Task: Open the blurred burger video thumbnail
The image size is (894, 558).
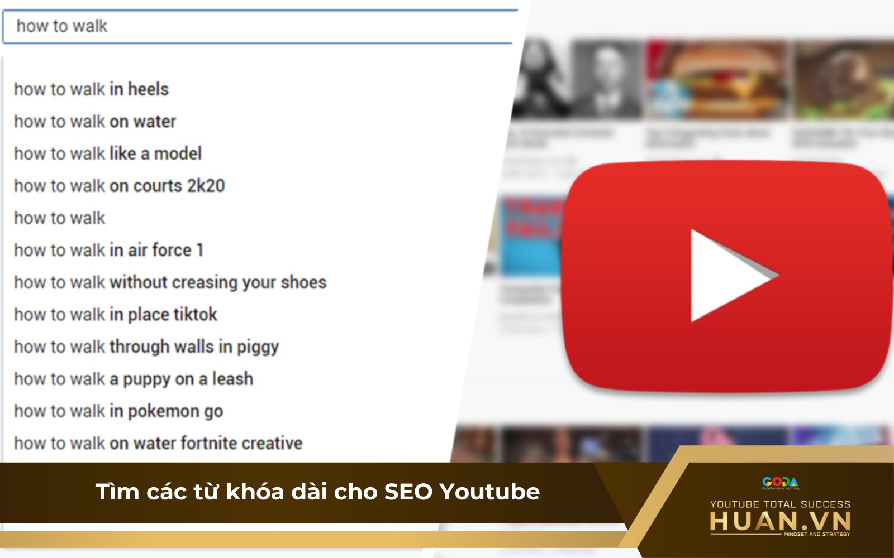Action: (716, 78)
